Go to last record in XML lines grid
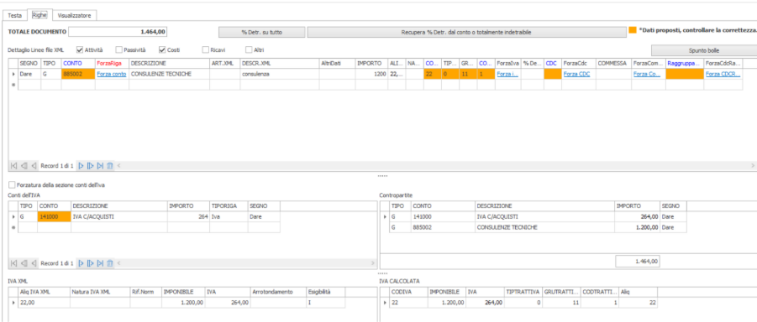 click(100, 166)
